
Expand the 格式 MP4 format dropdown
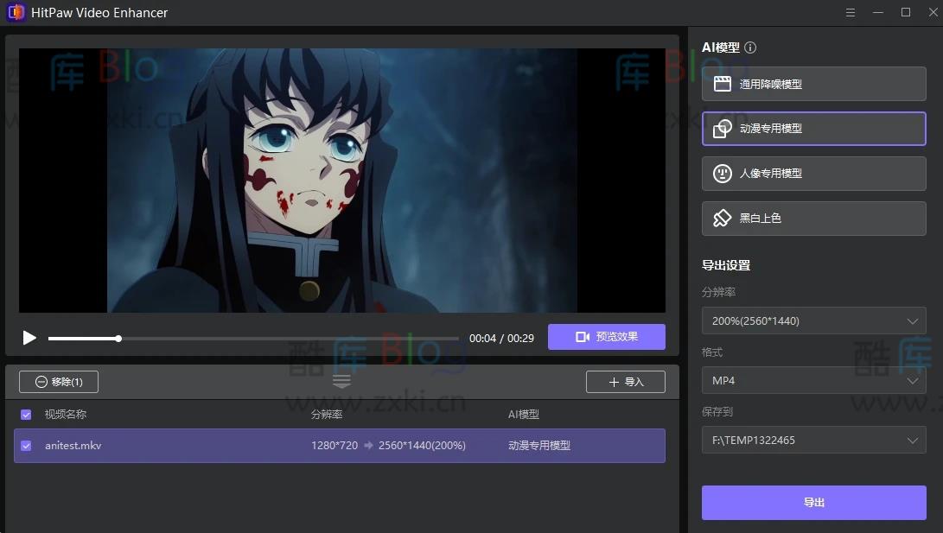812,380
